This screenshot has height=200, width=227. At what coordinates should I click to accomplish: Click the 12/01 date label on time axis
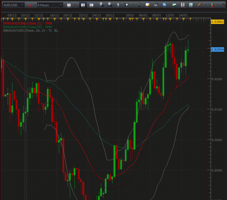170,15
